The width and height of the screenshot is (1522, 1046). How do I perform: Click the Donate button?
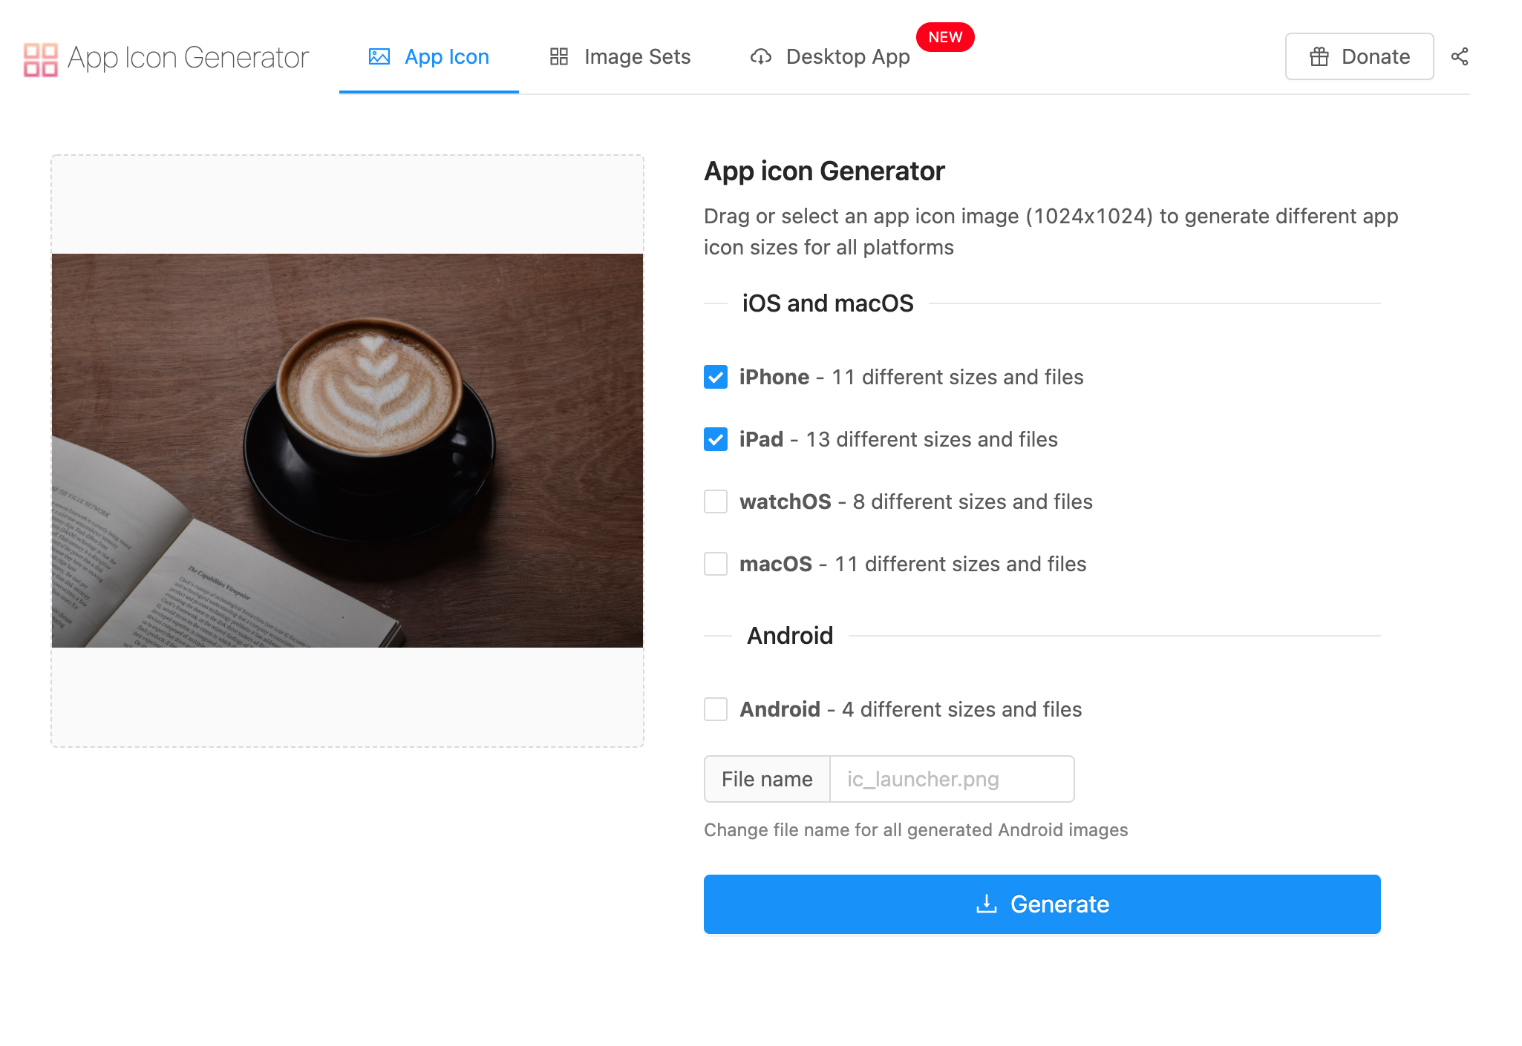pyautogui.click(x=1359, y=56)
